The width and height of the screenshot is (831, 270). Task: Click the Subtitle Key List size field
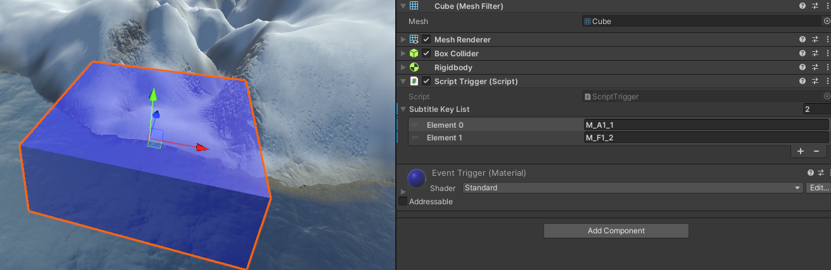(816, 109)
